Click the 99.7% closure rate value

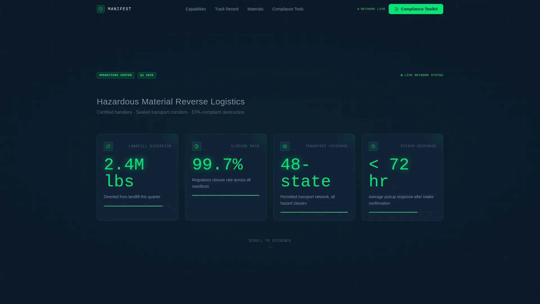click(x=217, y=165)
